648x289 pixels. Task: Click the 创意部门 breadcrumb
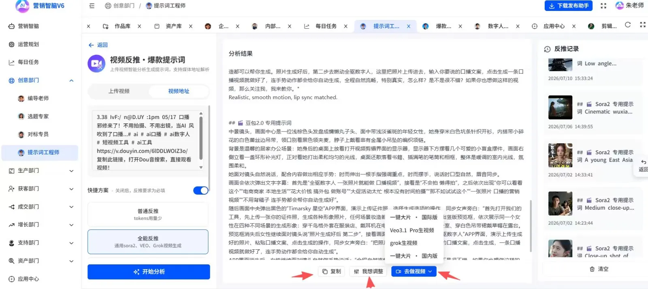tap(120, 6)
